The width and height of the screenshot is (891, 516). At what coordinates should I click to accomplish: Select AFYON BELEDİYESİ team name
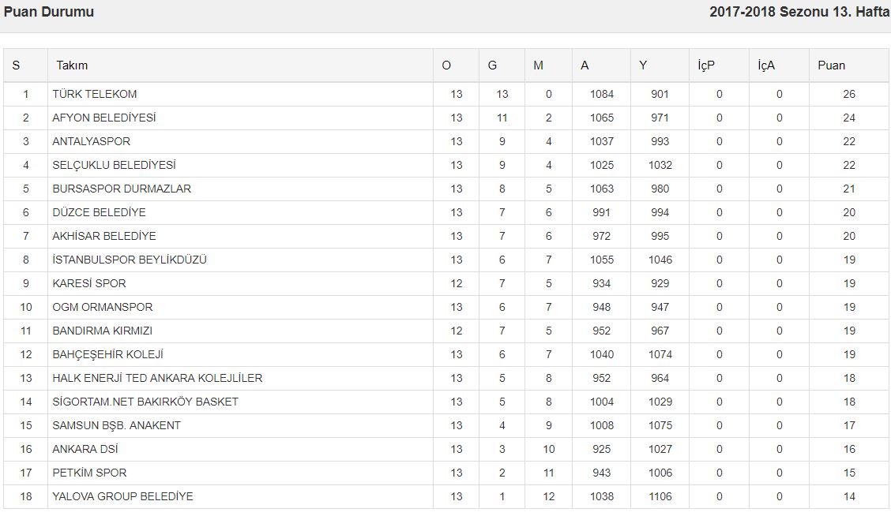tap(104, 118)
